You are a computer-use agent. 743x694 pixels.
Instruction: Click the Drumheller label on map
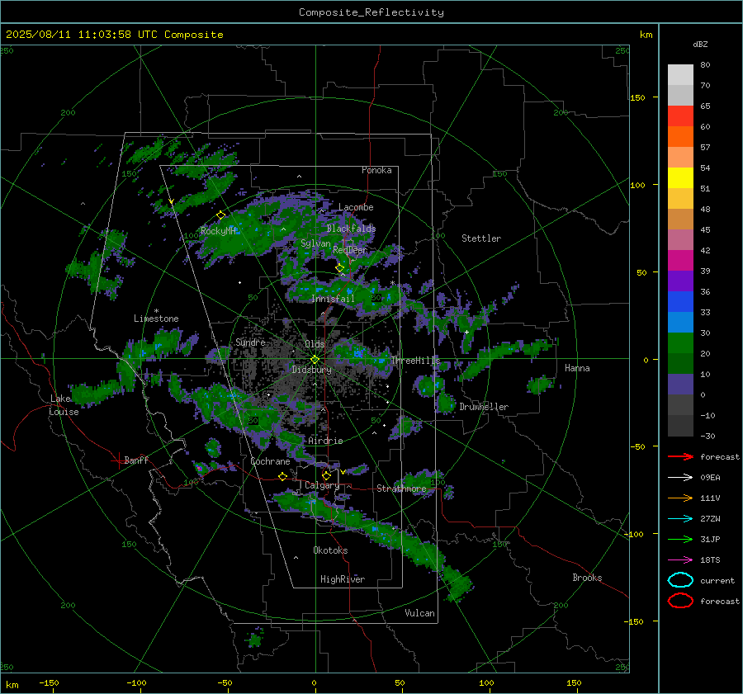point(484,407)
